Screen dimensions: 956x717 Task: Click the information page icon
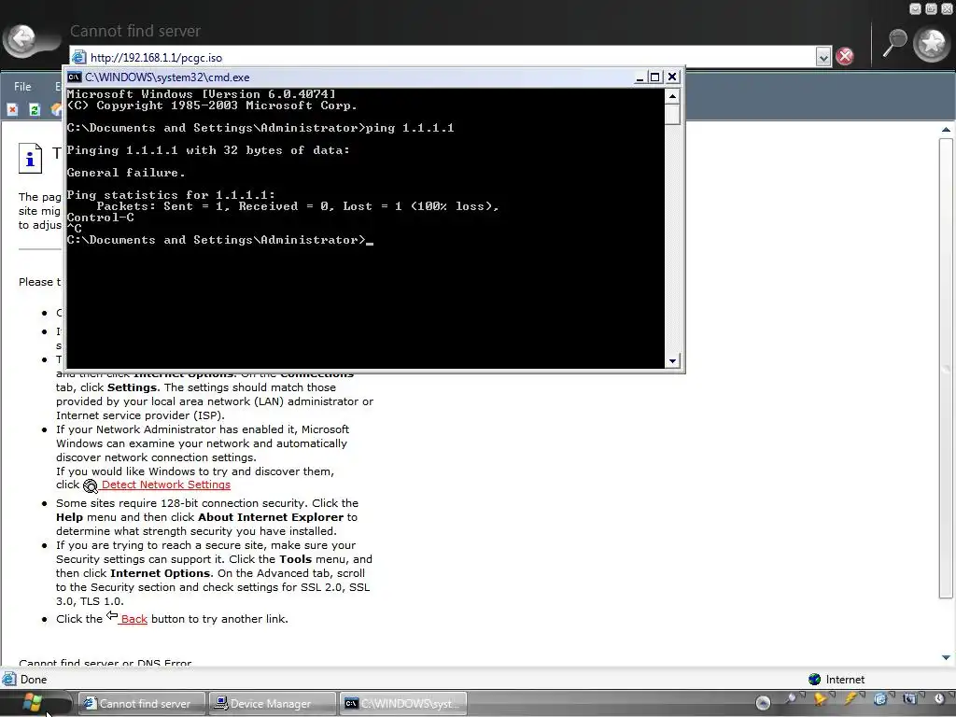(x=30, y=159)
